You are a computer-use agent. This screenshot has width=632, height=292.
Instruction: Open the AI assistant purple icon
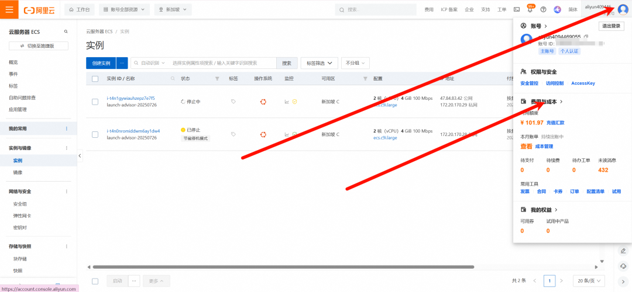click(558, 10)
